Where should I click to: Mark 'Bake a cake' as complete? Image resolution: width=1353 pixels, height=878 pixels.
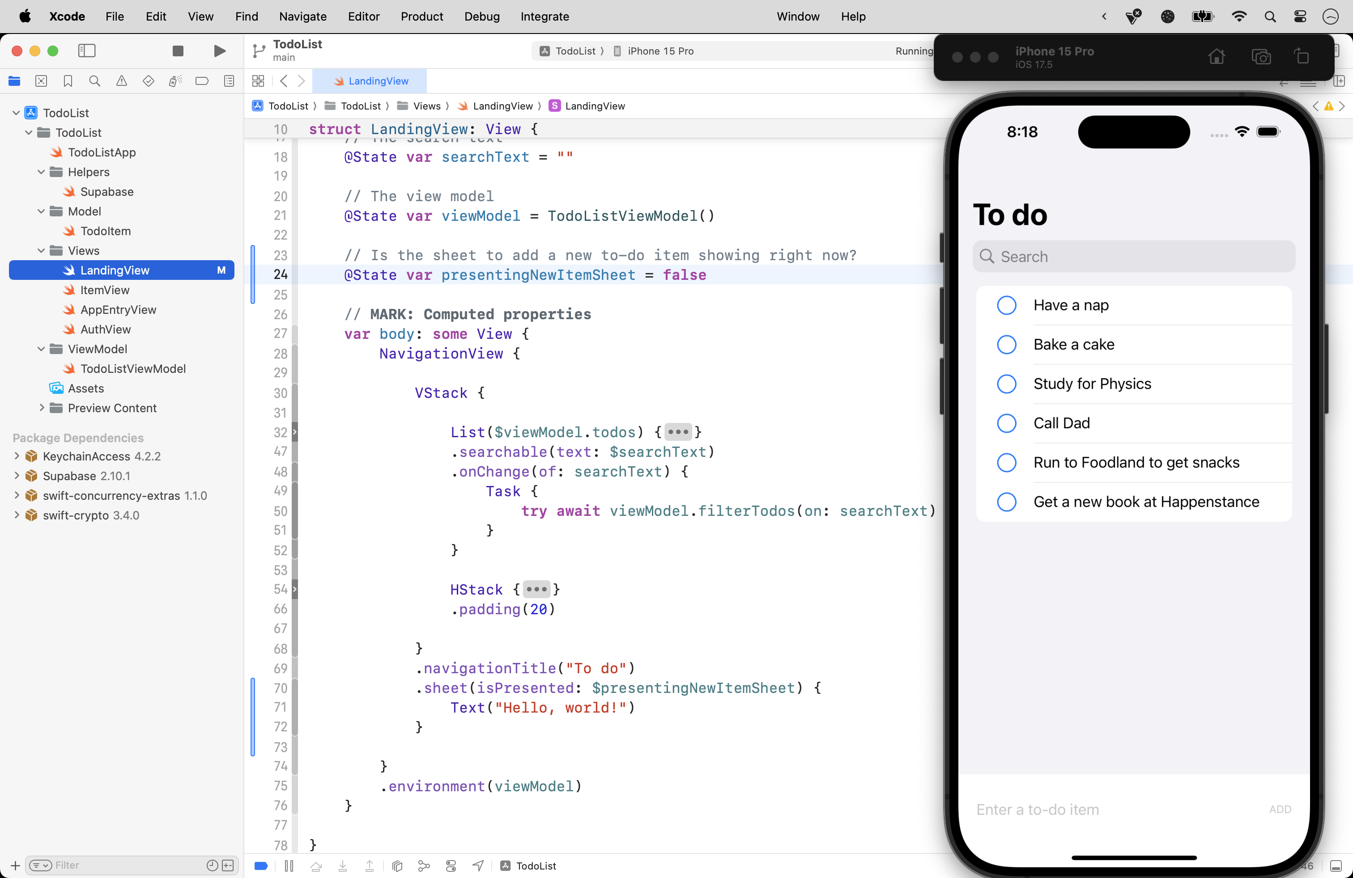1006,344
